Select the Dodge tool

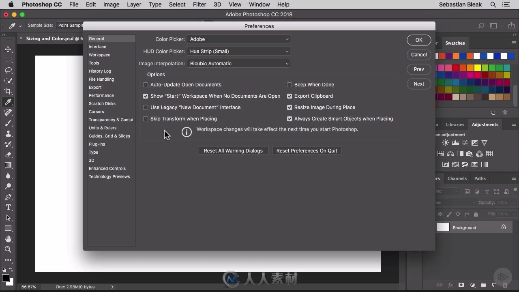click(8, 186)
